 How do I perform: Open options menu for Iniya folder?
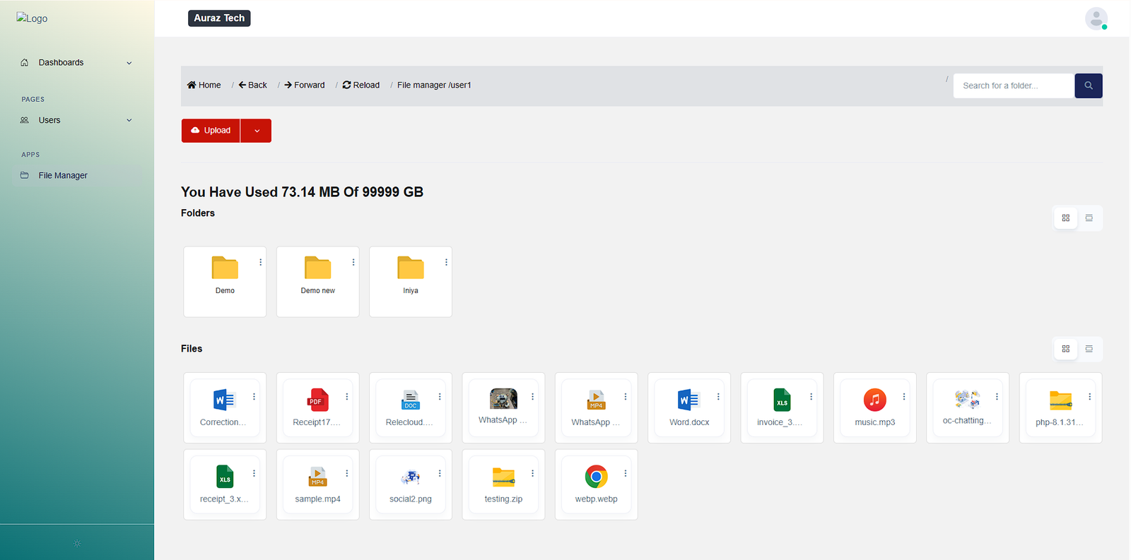click(x=446, y=262)
